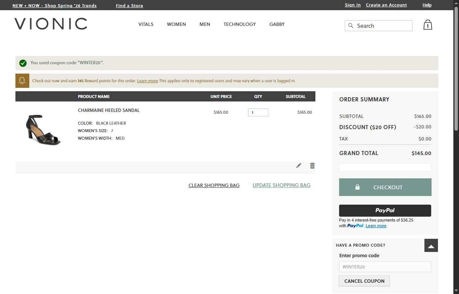The width and height of the screenshot is (459, 294).
Task: Remove item using trash can icon
Action: tap(312, 166)
